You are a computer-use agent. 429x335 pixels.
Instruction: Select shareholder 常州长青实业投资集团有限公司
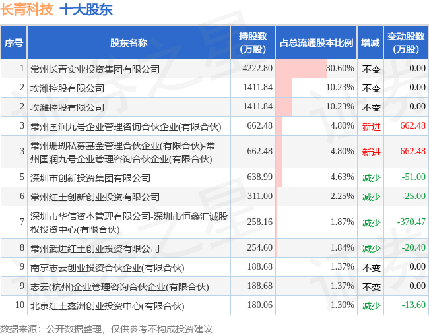pyautogui.click(x=95, y=69)
